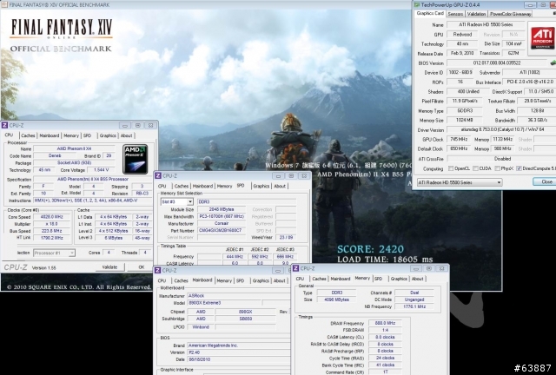Open Caches tab in the CPU-Z Memory window
This screenshot has height=375, width=556.
point(319,279)
